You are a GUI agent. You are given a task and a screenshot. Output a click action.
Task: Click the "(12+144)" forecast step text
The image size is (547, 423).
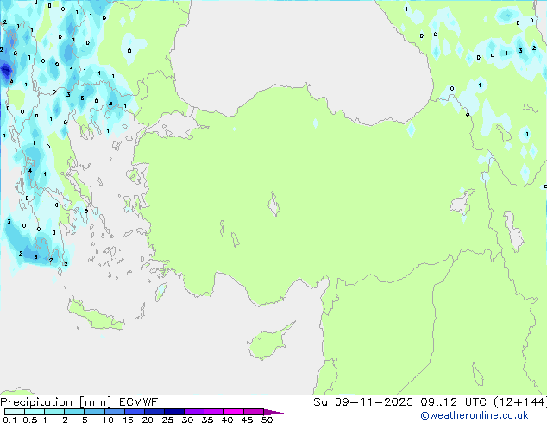click(x=520, y=402)
